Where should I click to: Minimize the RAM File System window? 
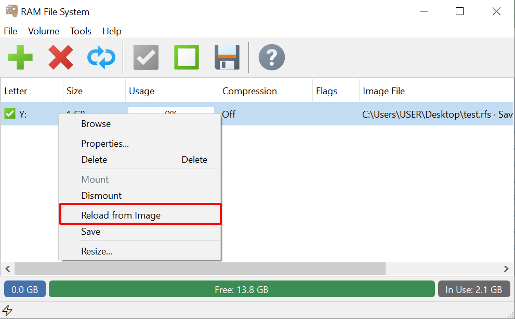pos(424,11)
